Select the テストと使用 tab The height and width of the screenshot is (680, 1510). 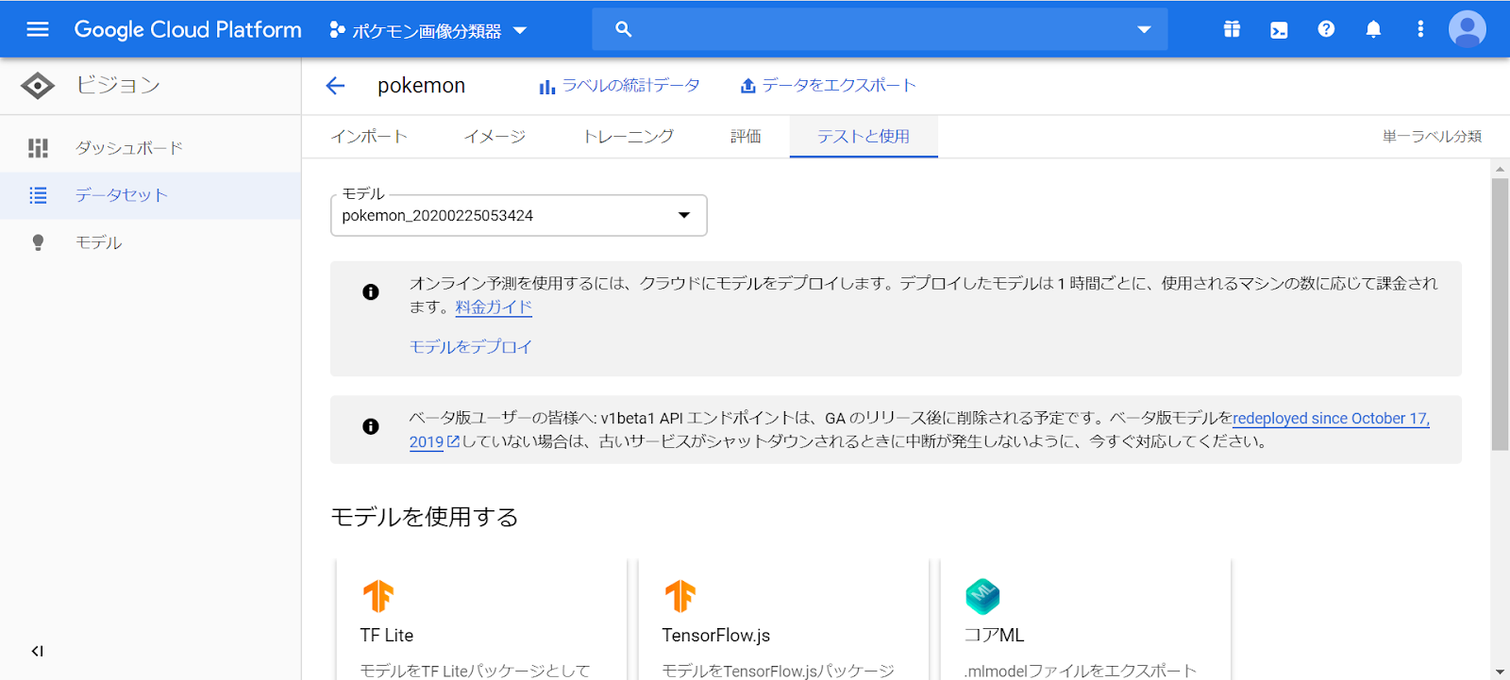point(864,137)
